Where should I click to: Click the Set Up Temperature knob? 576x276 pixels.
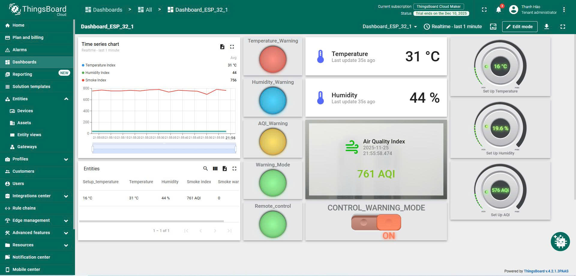pyautogui.click(x=500, y=66)
